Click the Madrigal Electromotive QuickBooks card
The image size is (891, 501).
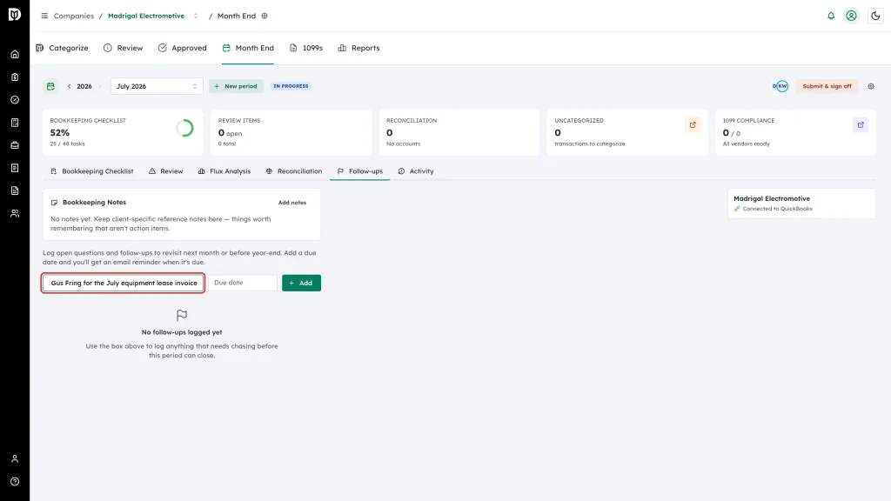801,204
